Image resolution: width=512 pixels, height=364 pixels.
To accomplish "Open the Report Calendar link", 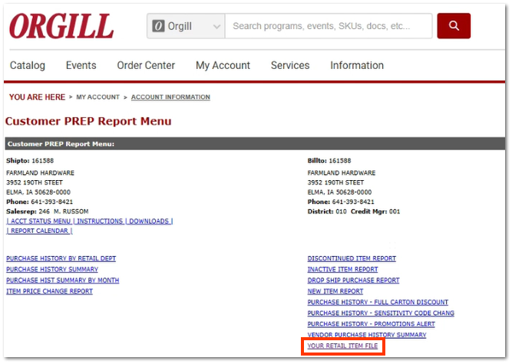I will [39, 231].
